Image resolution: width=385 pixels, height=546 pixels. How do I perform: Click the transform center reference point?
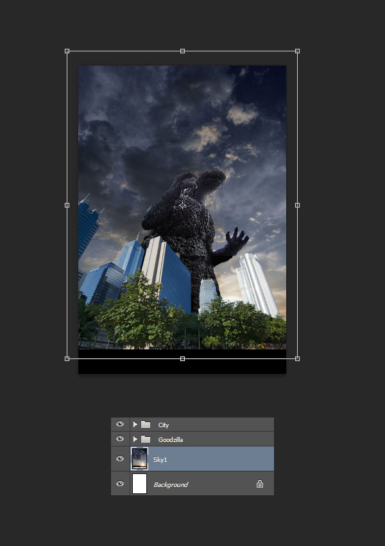click(x=182, y=205)
